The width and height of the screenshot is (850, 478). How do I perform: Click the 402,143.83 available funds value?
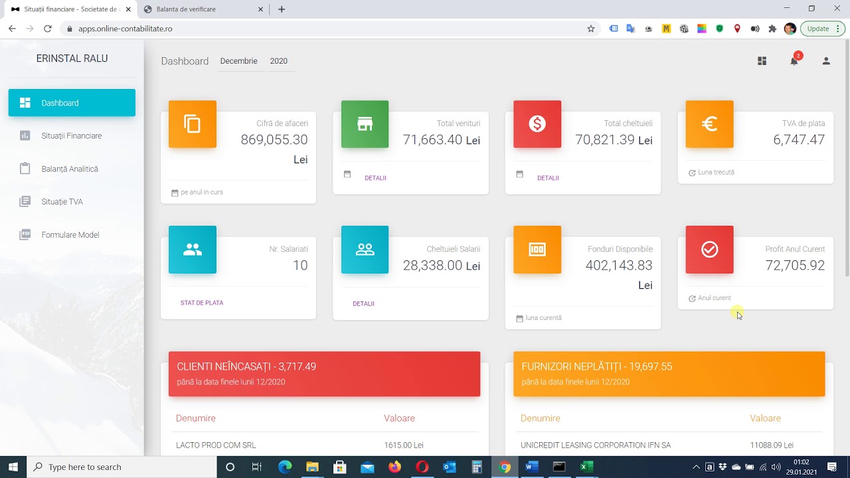pos(619,266)
